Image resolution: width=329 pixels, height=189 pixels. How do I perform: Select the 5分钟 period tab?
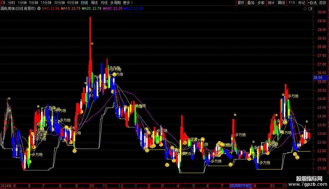(x=33, y=3)
